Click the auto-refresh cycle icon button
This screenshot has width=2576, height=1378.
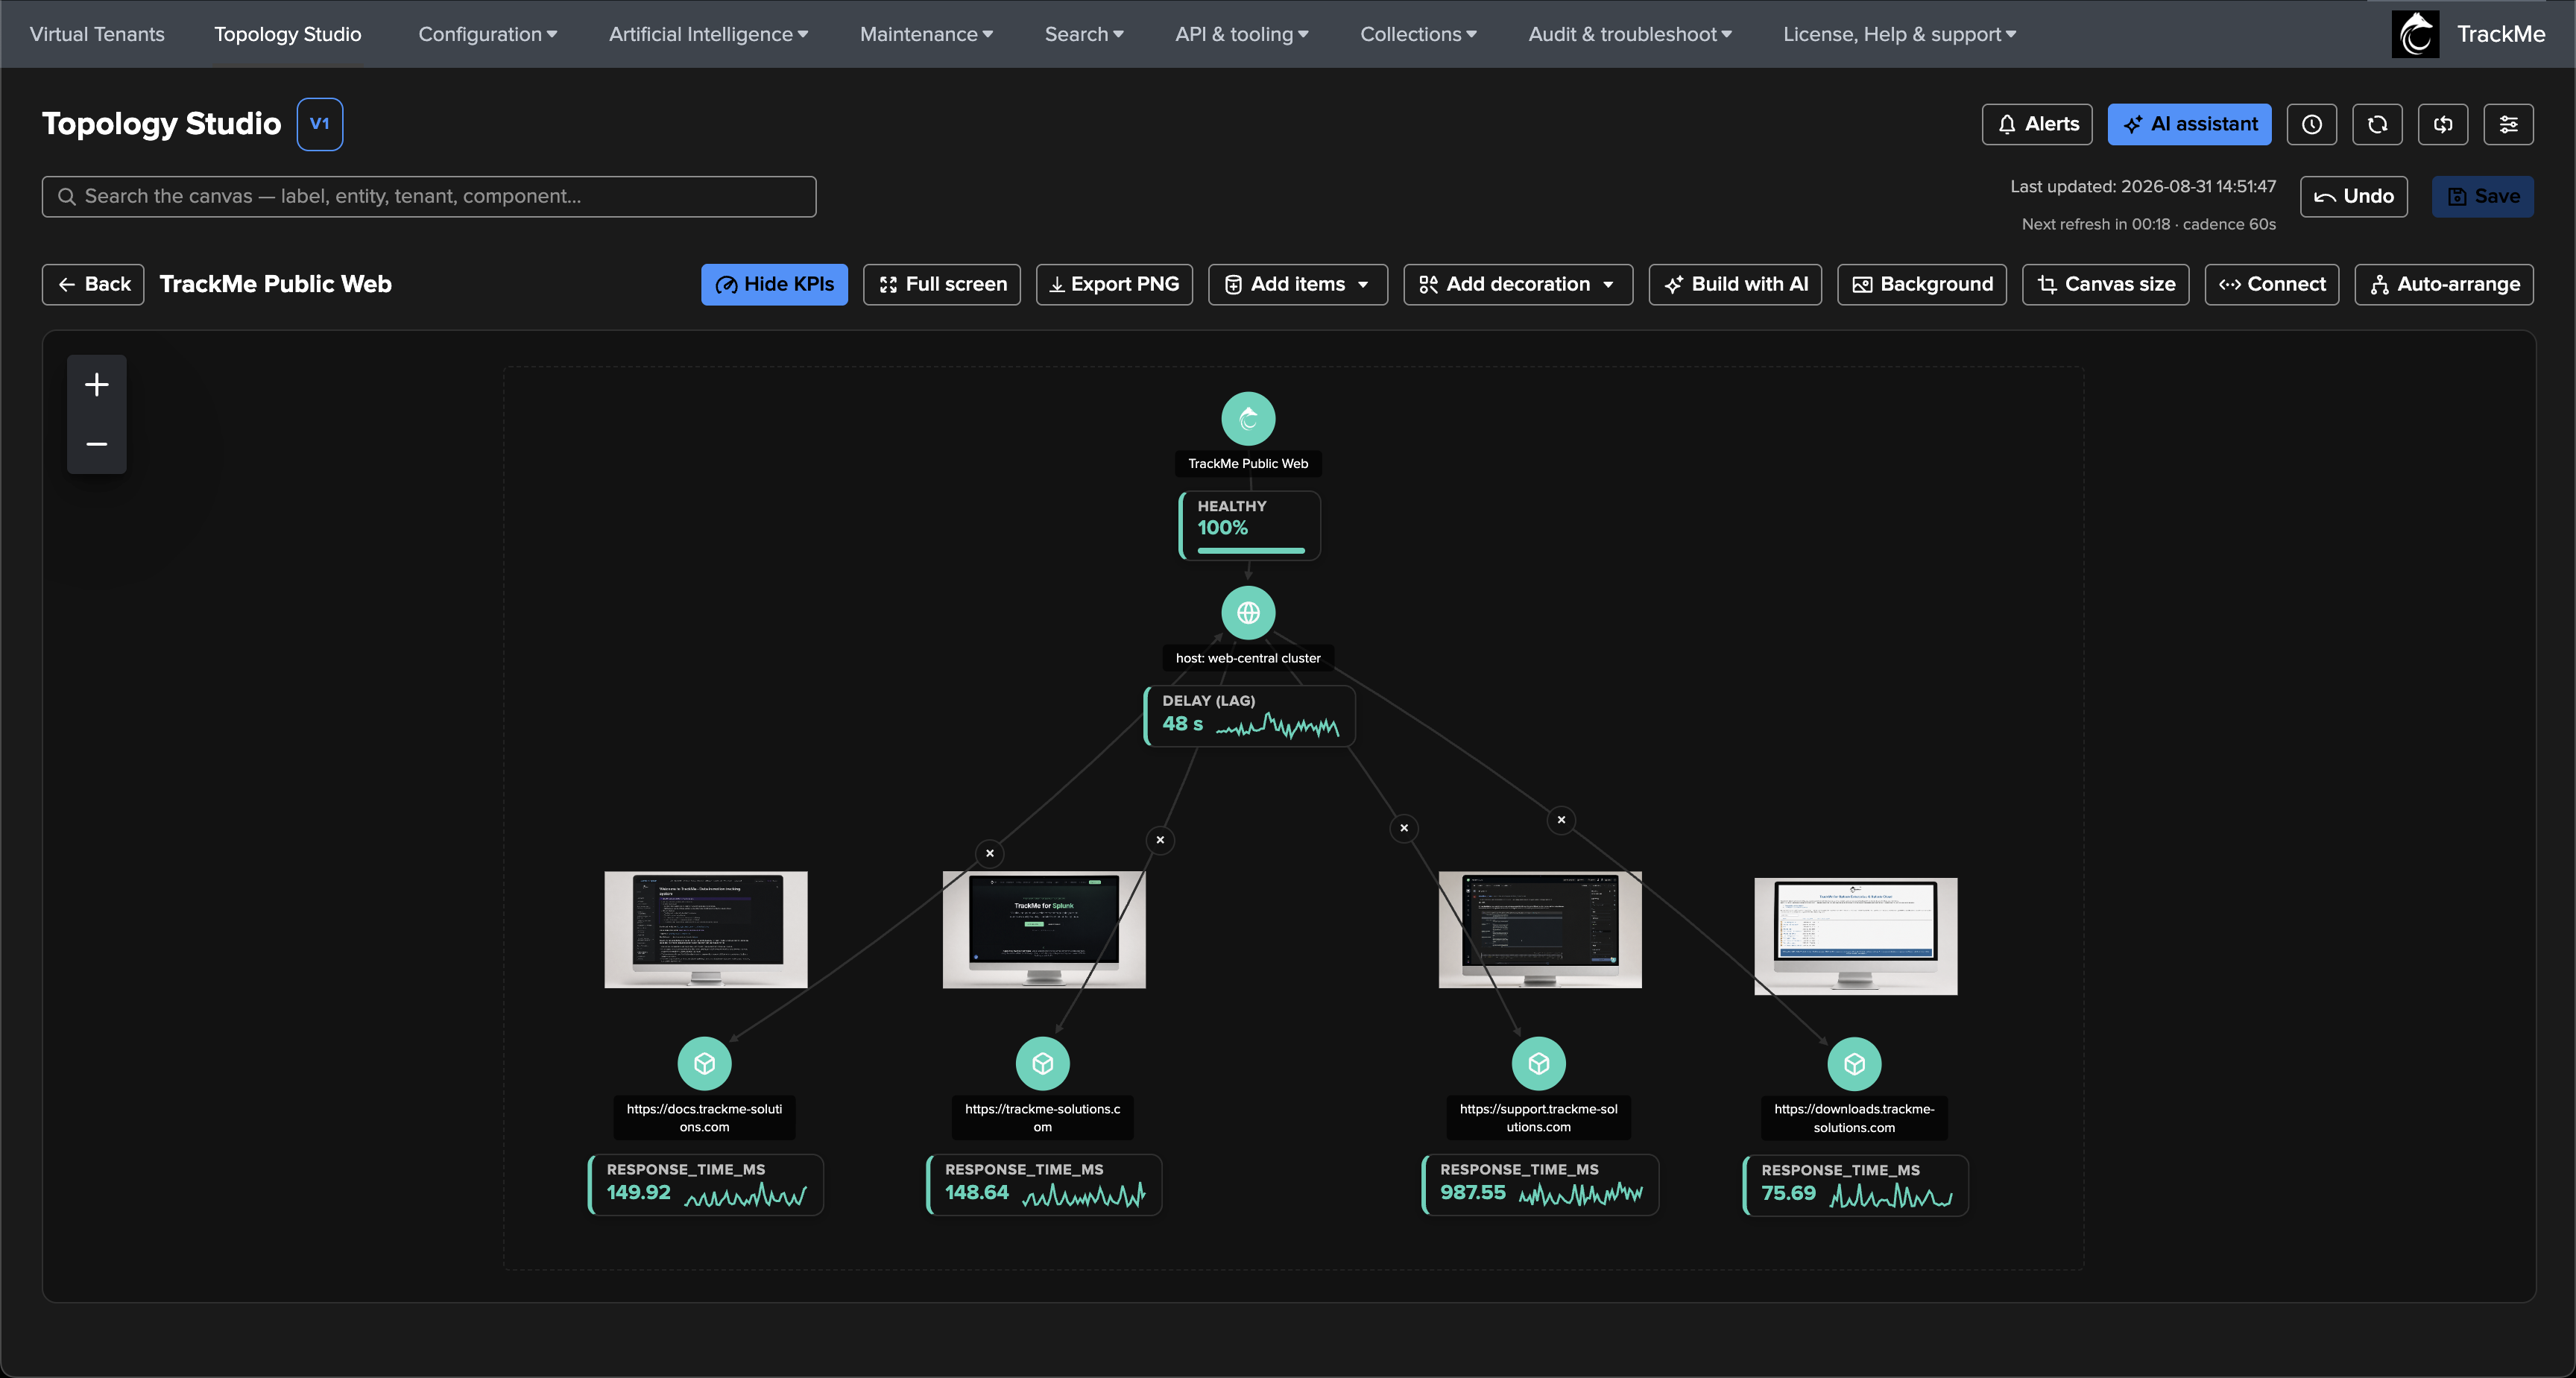pos(2443,124)
